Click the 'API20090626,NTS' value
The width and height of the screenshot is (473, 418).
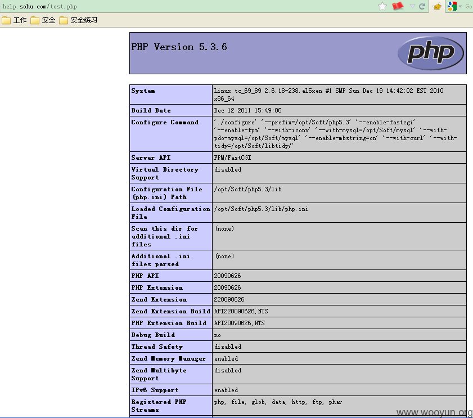(239, 323)
